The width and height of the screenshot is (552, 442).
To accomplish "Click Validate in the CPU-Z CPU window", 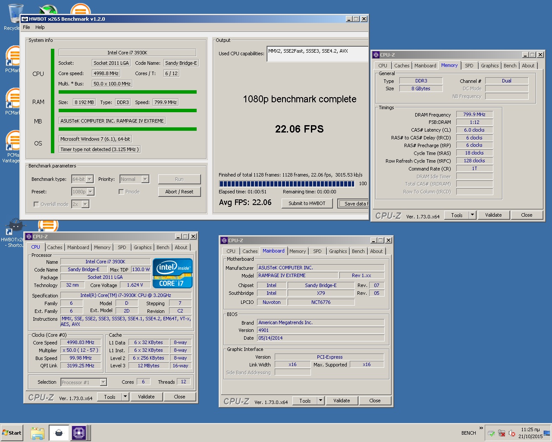I will click(x=146, y=397).
